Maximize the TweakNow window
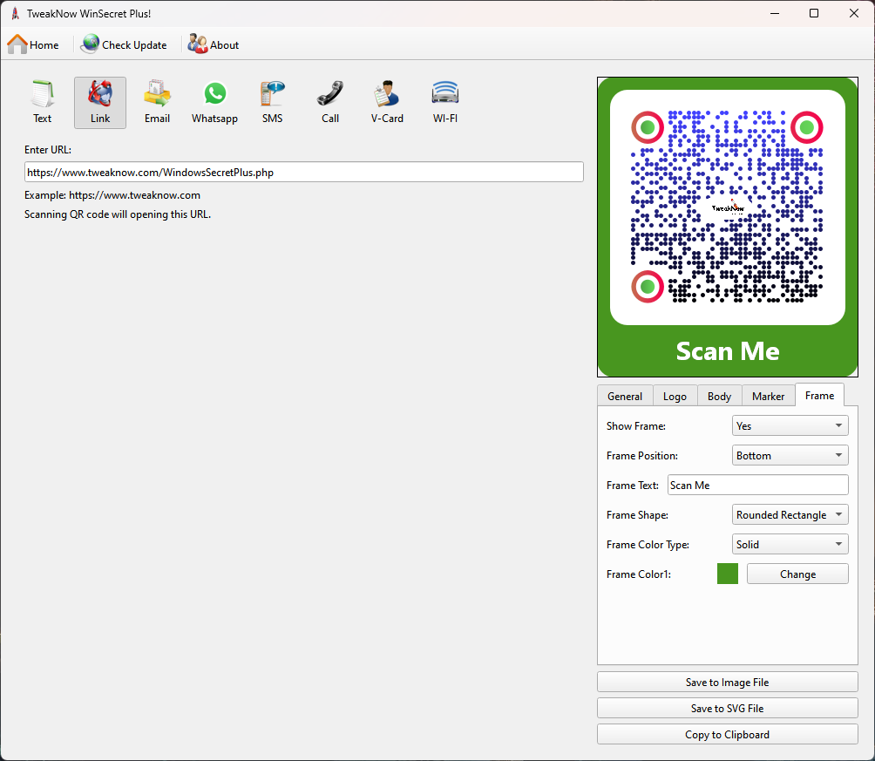Viewport: 875px width, 761px height. pyautogui.click(x=814, y=13)
